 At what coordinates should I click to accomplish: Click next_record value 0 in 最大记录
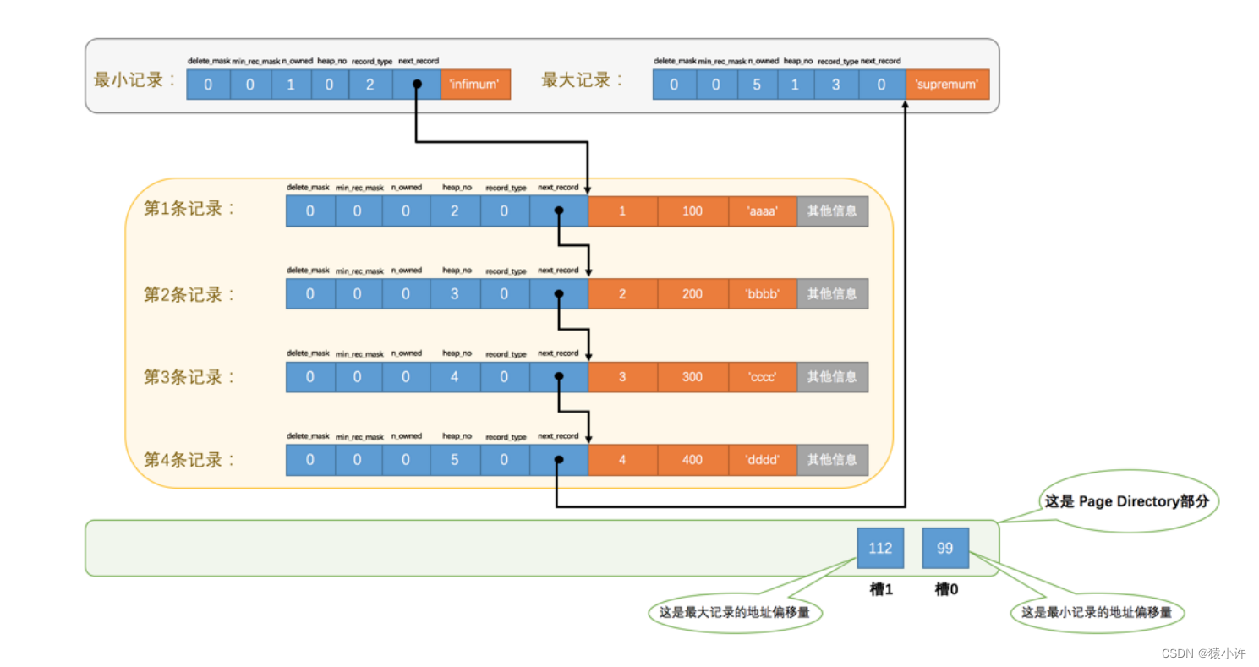coord(882,84)
